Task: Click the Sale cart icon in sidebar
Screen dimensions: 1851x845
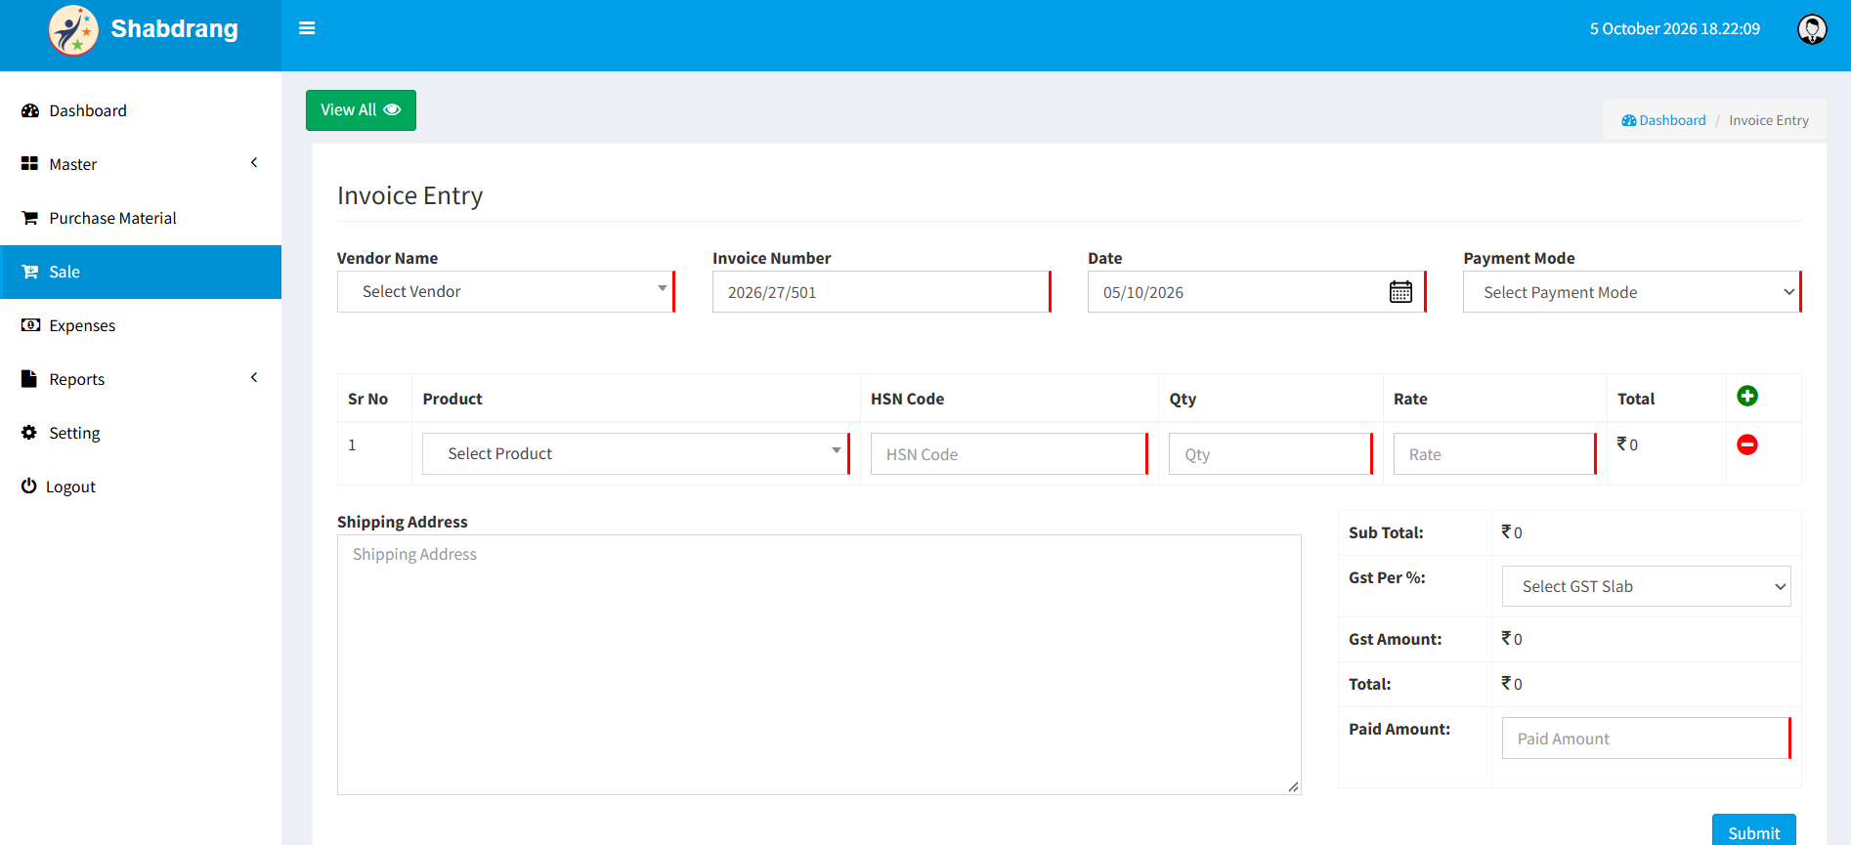Action: (30, 272)
